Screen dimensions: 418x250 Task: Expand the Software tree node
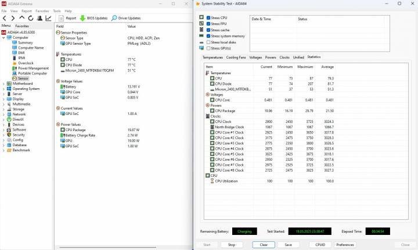click(x=3, y=130)
